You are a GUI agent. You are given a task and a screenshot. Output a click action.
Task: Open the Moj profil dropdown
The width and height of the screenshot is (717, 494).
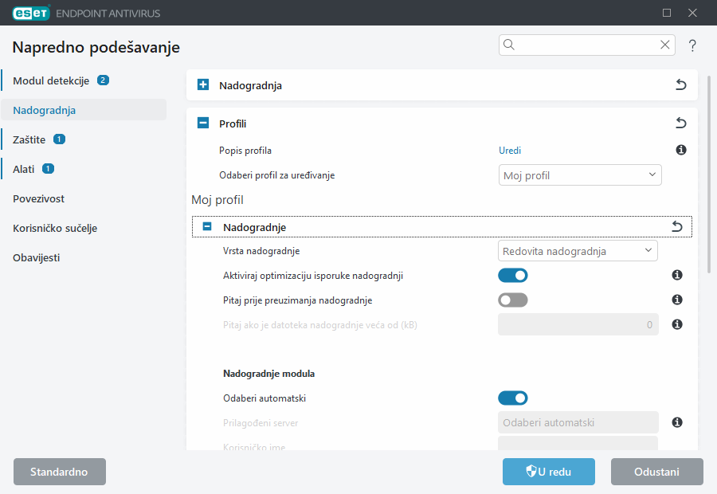coord(580,174)
